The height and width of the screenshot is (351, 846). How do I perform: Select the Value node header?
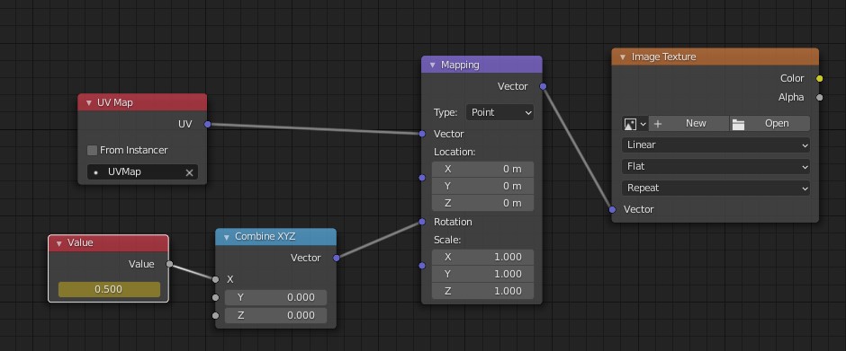[108, 242]
